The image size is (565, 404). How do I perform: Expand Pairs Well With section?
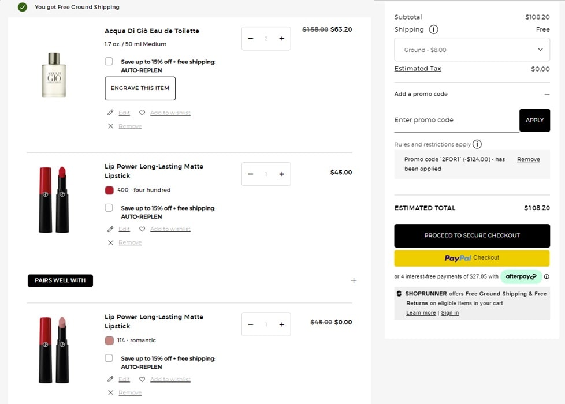pos(354,280)
